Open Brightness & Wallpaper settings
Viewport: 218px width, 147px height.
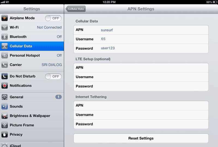coord(32,116)
